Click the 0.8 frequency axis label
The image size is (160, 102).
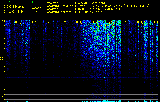point(2,71)
